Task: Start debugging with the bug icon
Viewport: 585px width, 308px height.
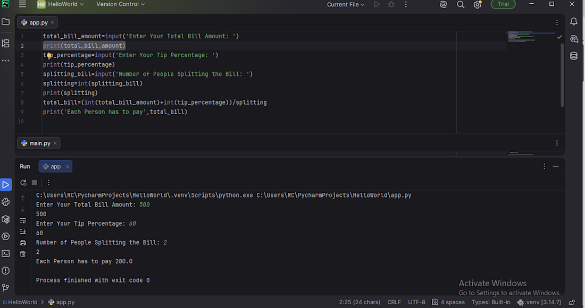Action: click(391, 4)
